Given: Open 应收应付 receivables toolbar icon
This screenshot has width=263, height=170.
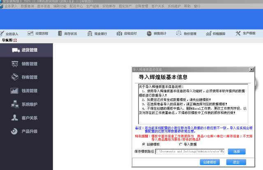Looking at the screenshot, I should tap(127, 34).
